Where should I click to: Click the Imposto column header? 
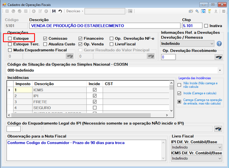23,84
